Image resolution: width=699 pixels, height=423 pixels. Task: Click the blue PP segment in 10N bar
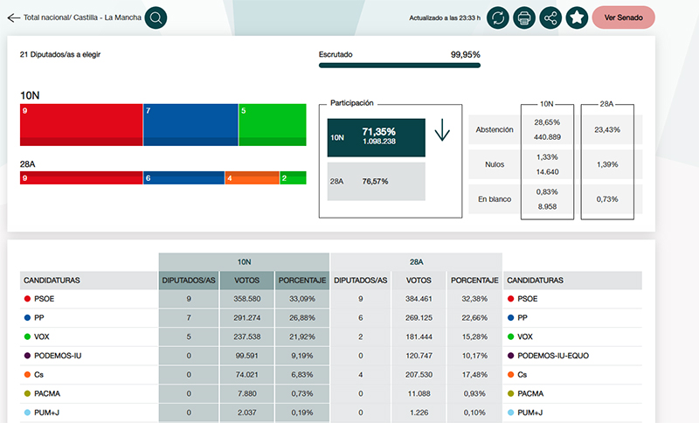pyautogui.click(x=190, y=124)
